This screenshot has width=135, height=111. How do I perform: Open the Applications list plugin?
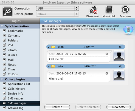point(19,84)
